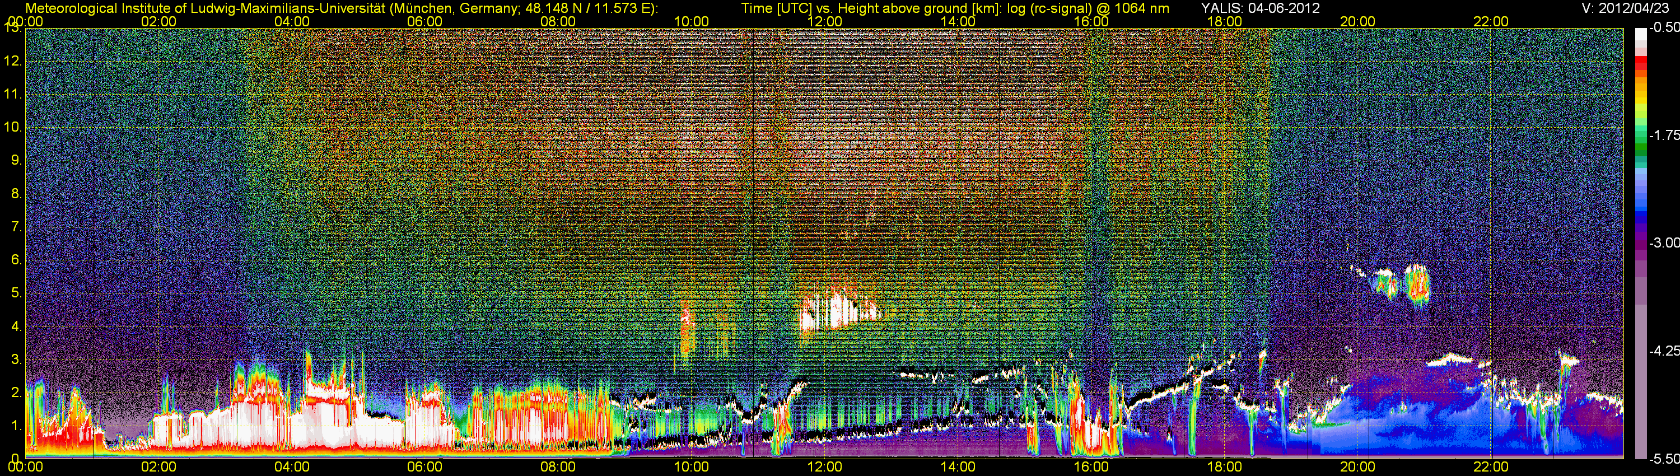
Task: Click the 08:00 label on the top time axis
Action: (x=558, y=21)
